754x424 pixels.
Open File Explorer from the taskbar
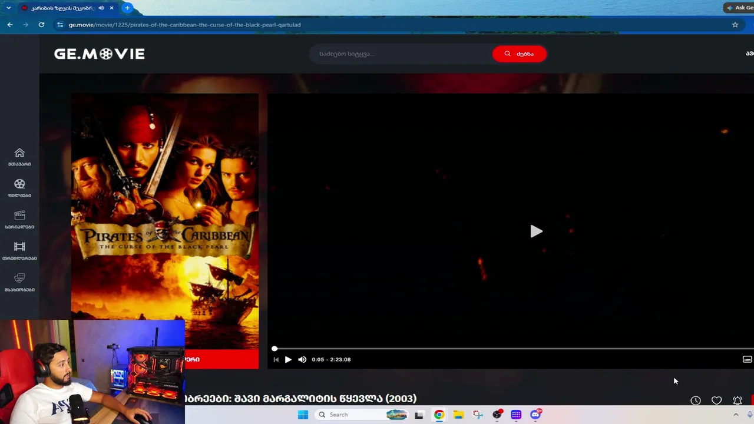point(458,415)
